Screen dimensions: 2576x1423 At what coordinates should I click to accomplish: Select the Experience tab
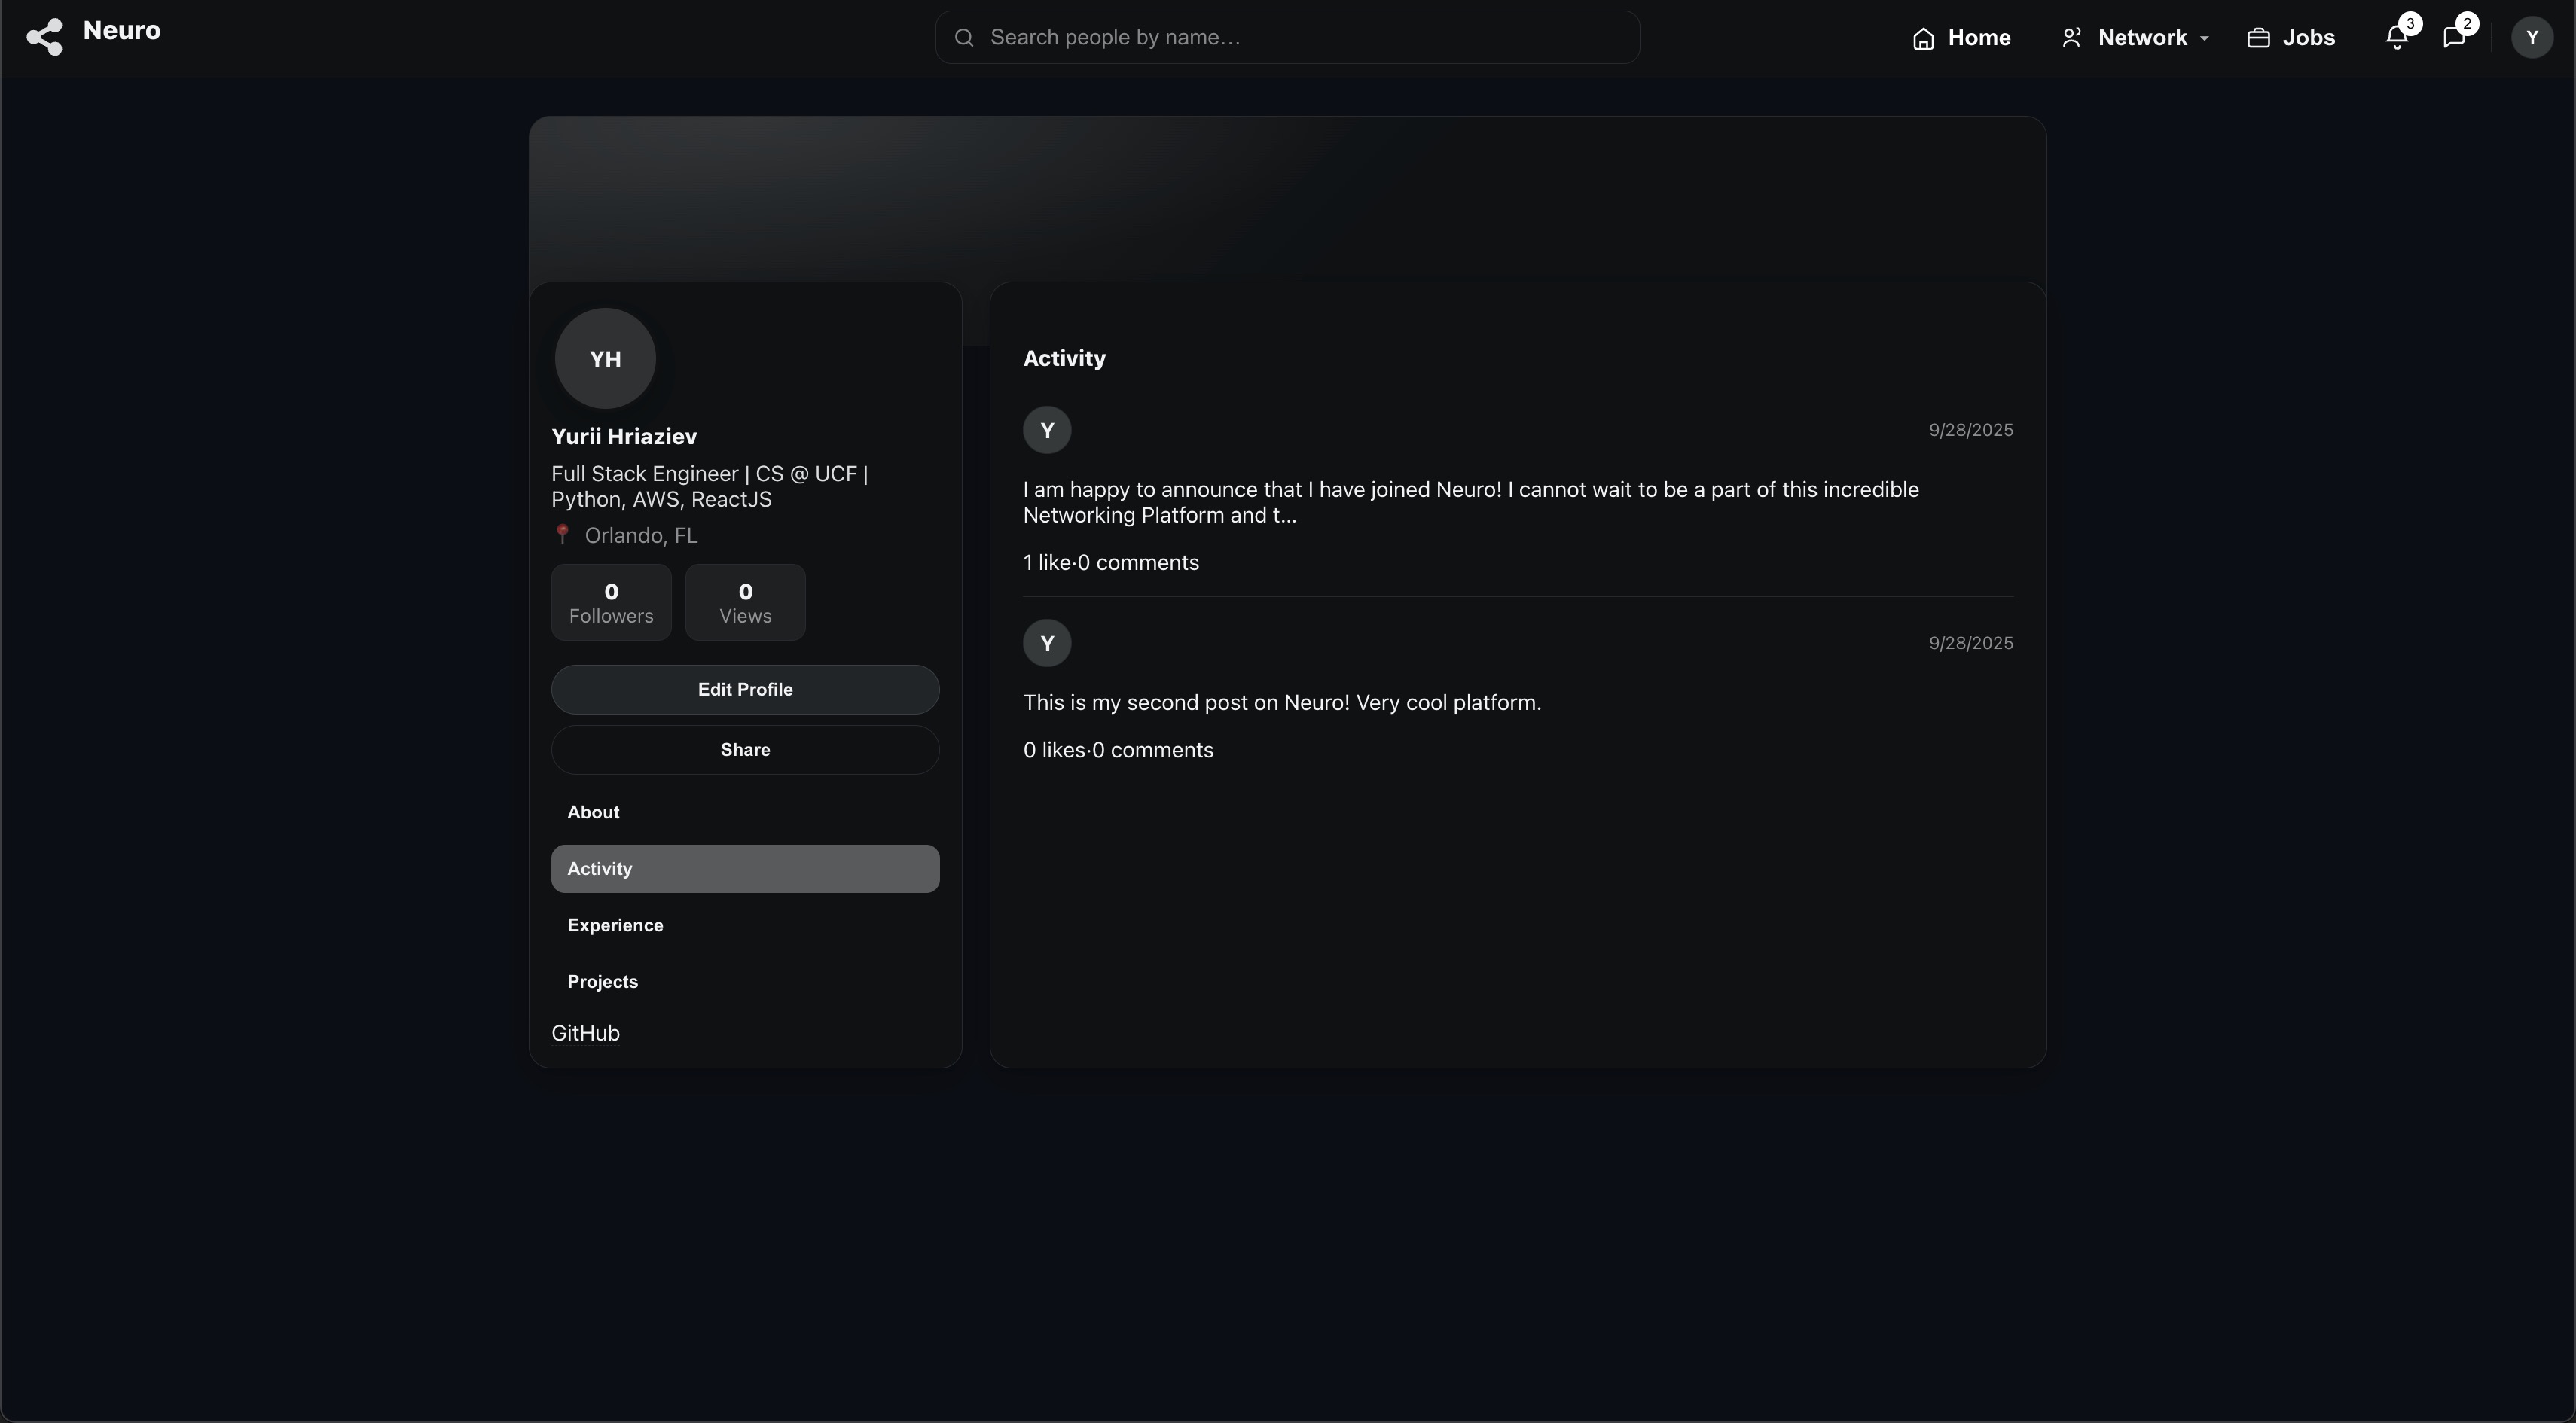[x=615, y=925]
